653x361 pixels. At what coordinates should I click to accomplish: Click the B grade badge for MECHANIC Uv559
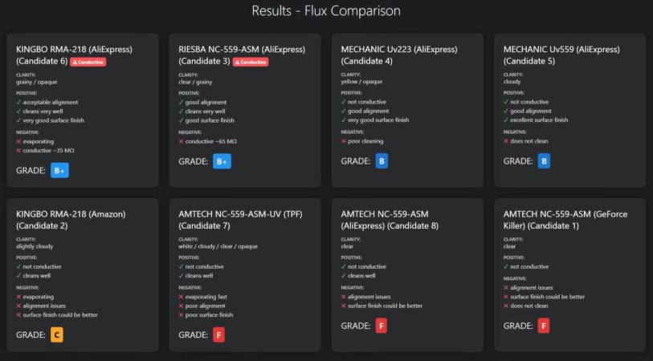(545, 161)
